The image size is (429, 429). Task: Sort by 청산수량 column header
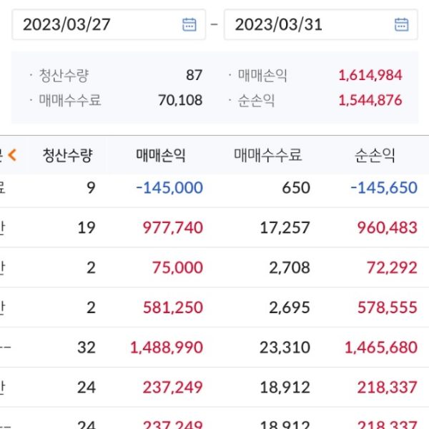pos(67,154)
